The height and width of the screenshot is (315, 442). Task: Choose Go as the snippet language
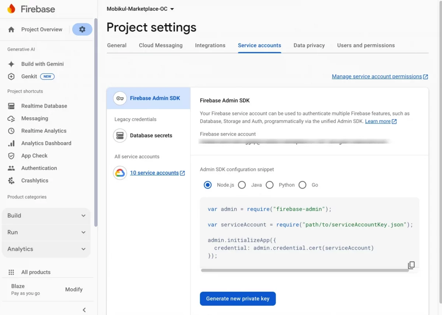(302, 185)
